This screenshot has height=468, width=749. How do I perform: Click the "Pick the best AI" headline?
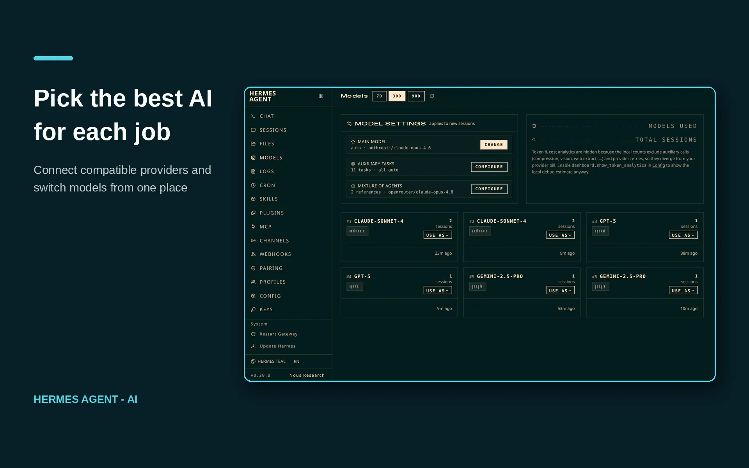(x=123, y=98)
